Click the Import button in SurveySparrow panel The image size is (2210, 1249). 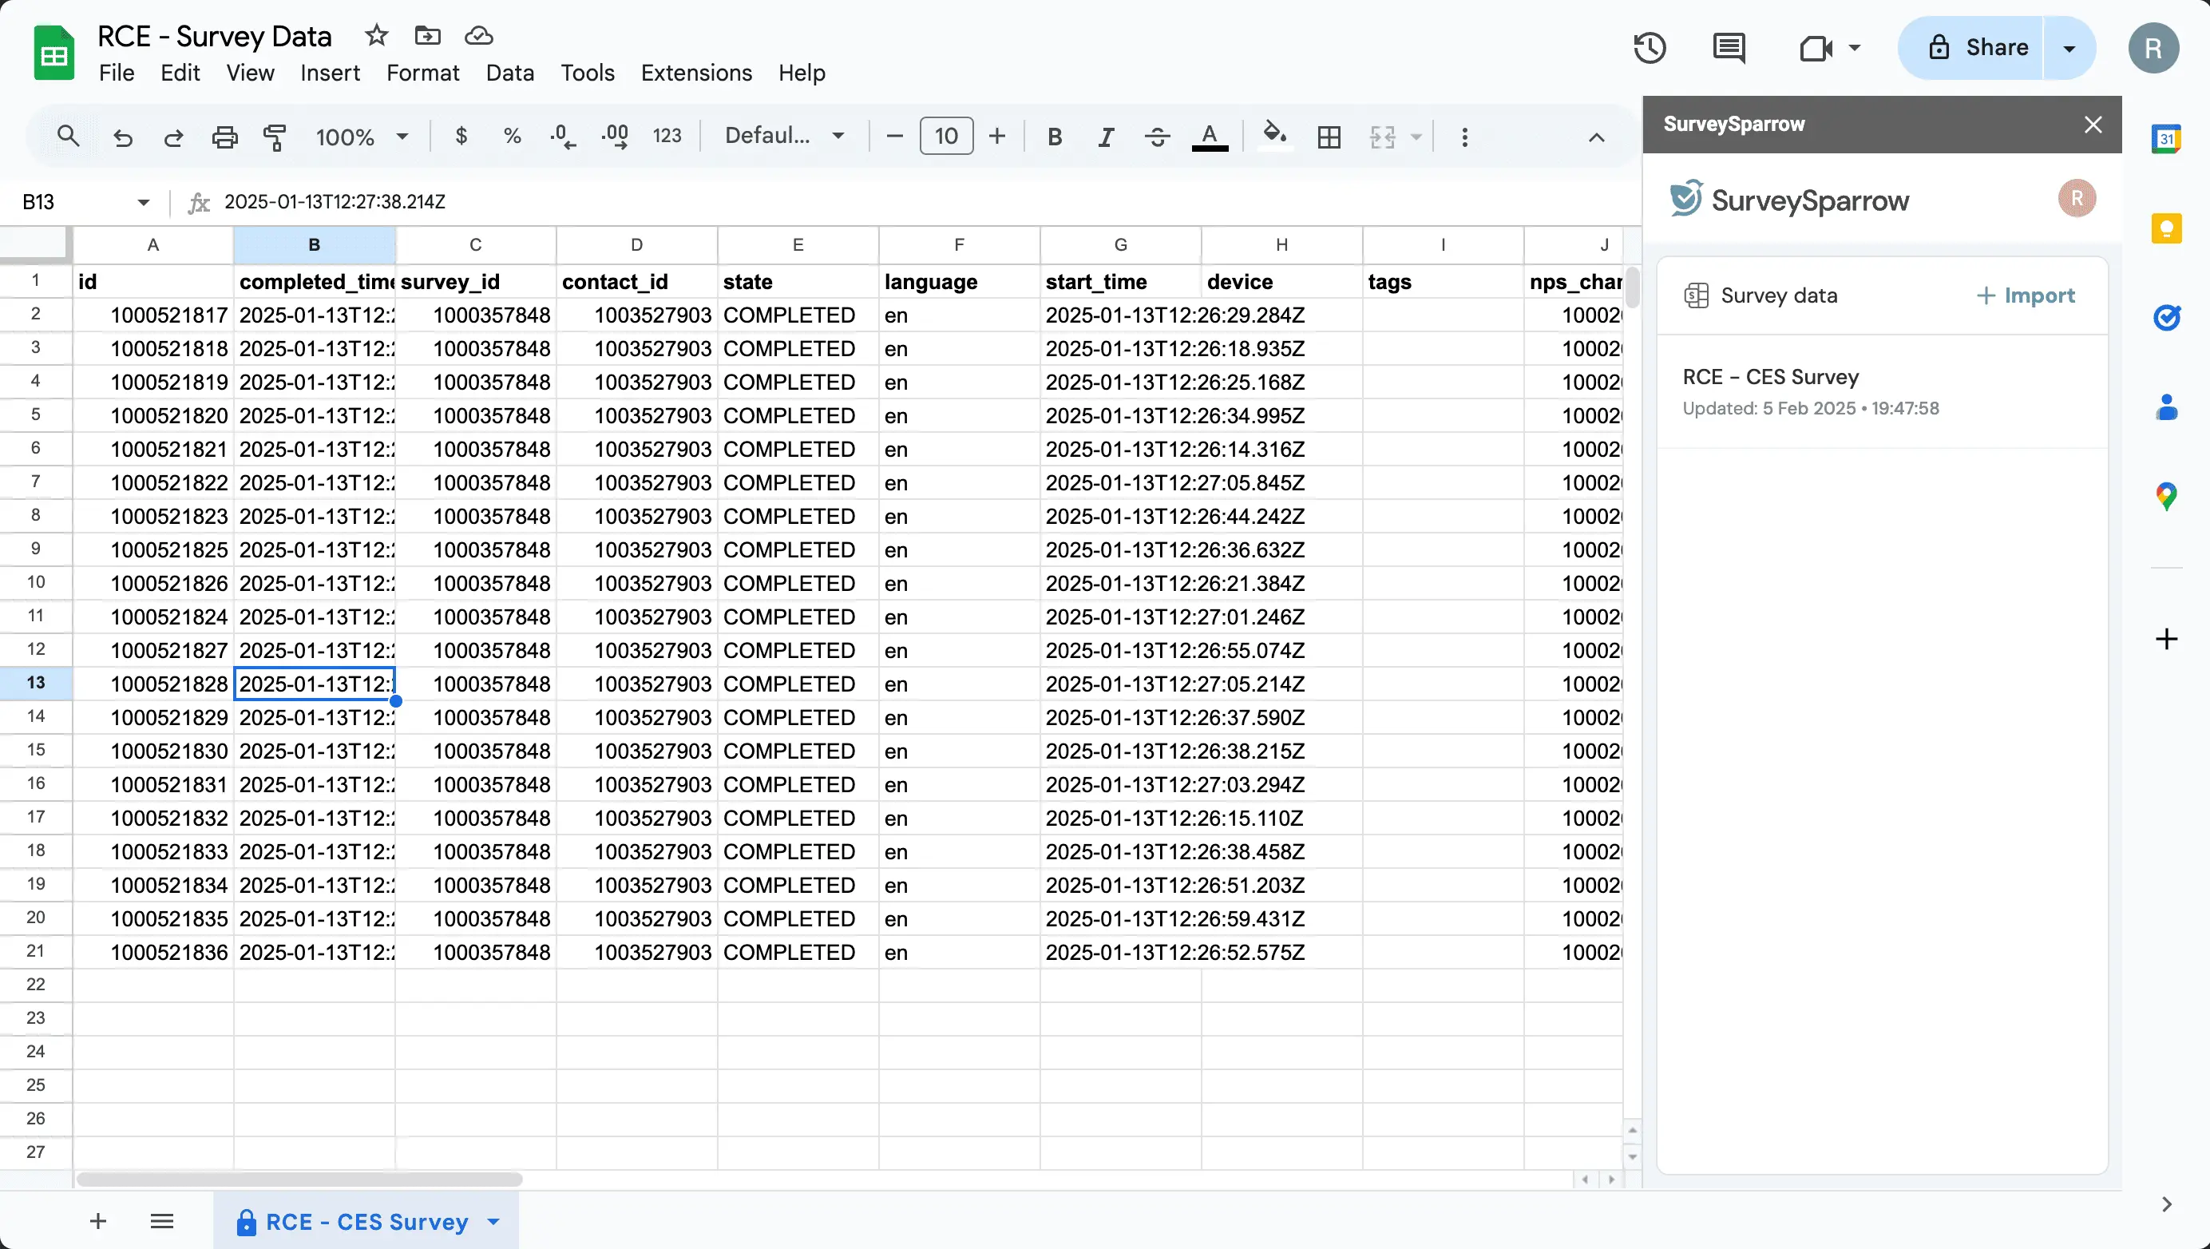2026,295
